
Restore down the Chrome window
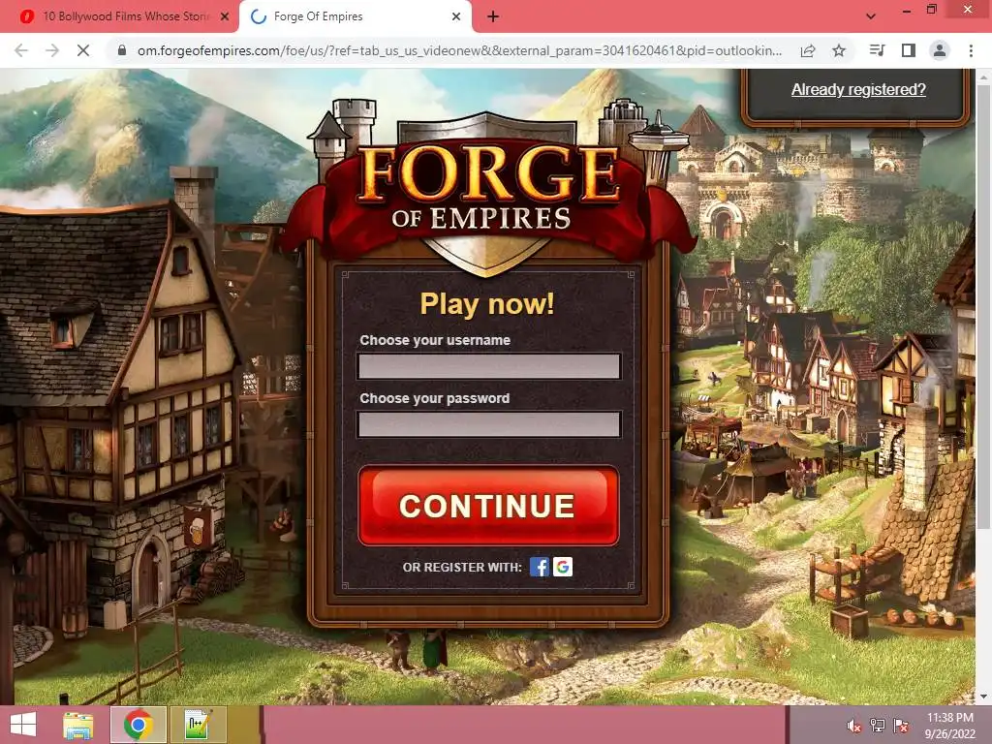932,10
